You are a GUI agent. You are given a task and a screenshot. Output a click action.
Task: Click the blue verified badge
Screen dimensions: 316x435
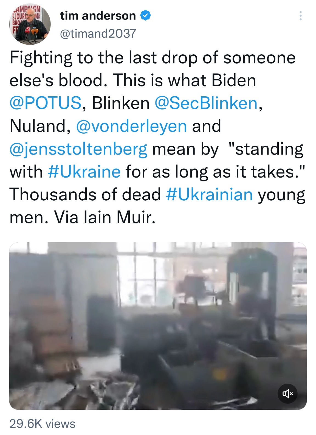146,16
